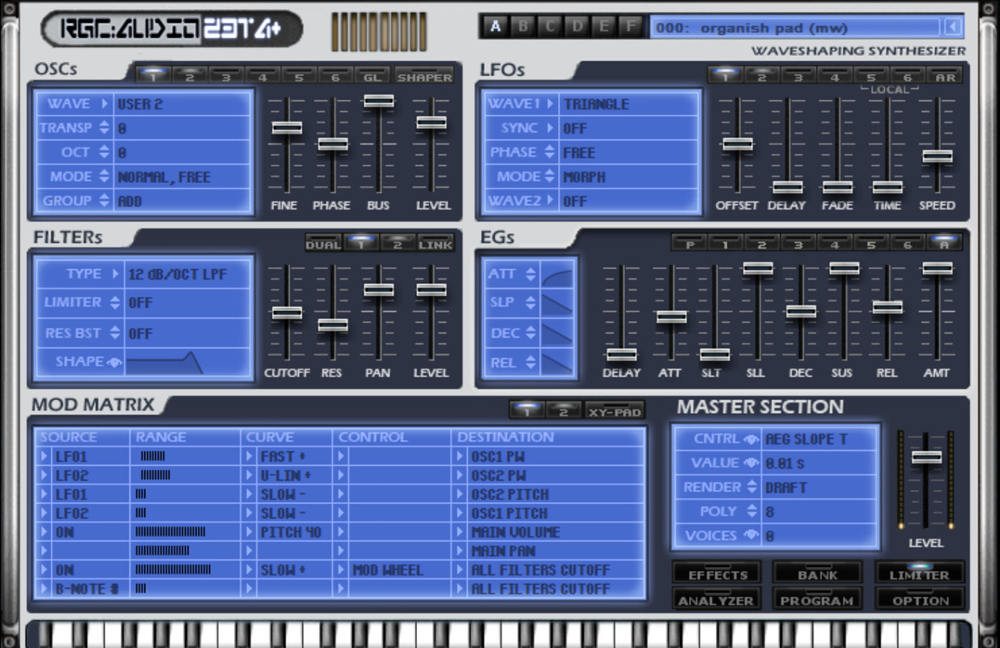Click the EG SUS slider handle
1000x648 pixels.
pyautogui.click(x=844, y=267)
